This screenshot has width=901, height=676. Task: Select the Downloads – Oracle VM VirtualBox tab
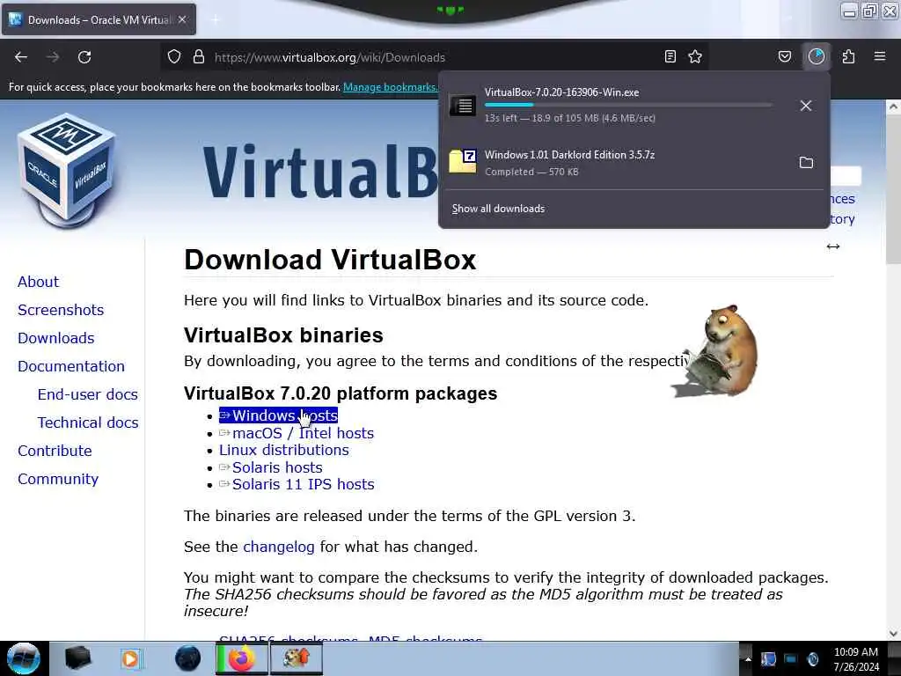pyautogui.click(x=99, y=19)
